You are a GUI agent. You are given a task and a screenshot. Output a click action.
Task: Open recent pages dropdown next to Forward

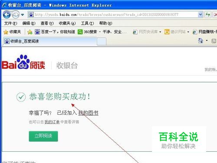tap(23, 15)
